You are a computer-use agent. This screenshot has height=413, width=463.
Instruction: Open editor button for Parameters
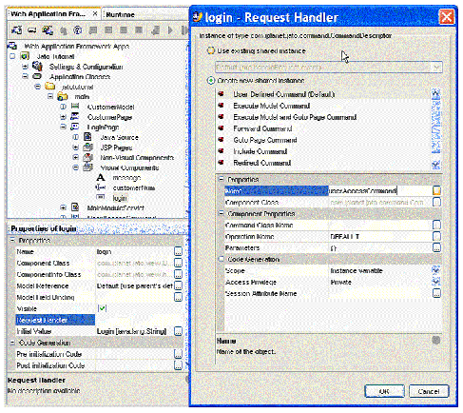pos(436,247)
